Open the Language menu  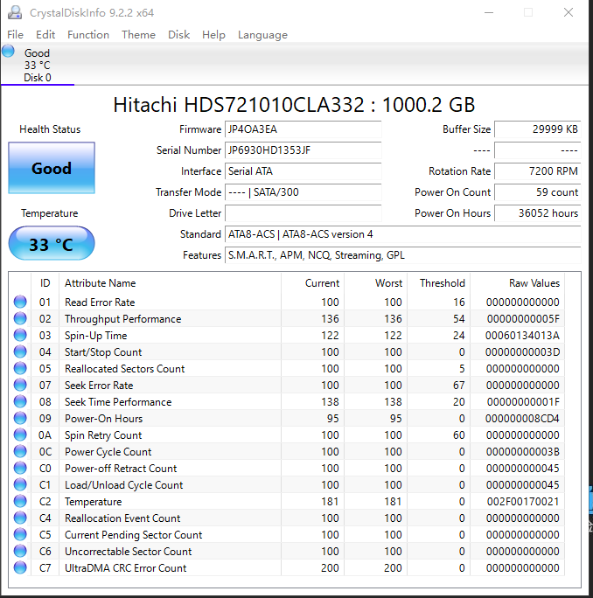(262, 35)
